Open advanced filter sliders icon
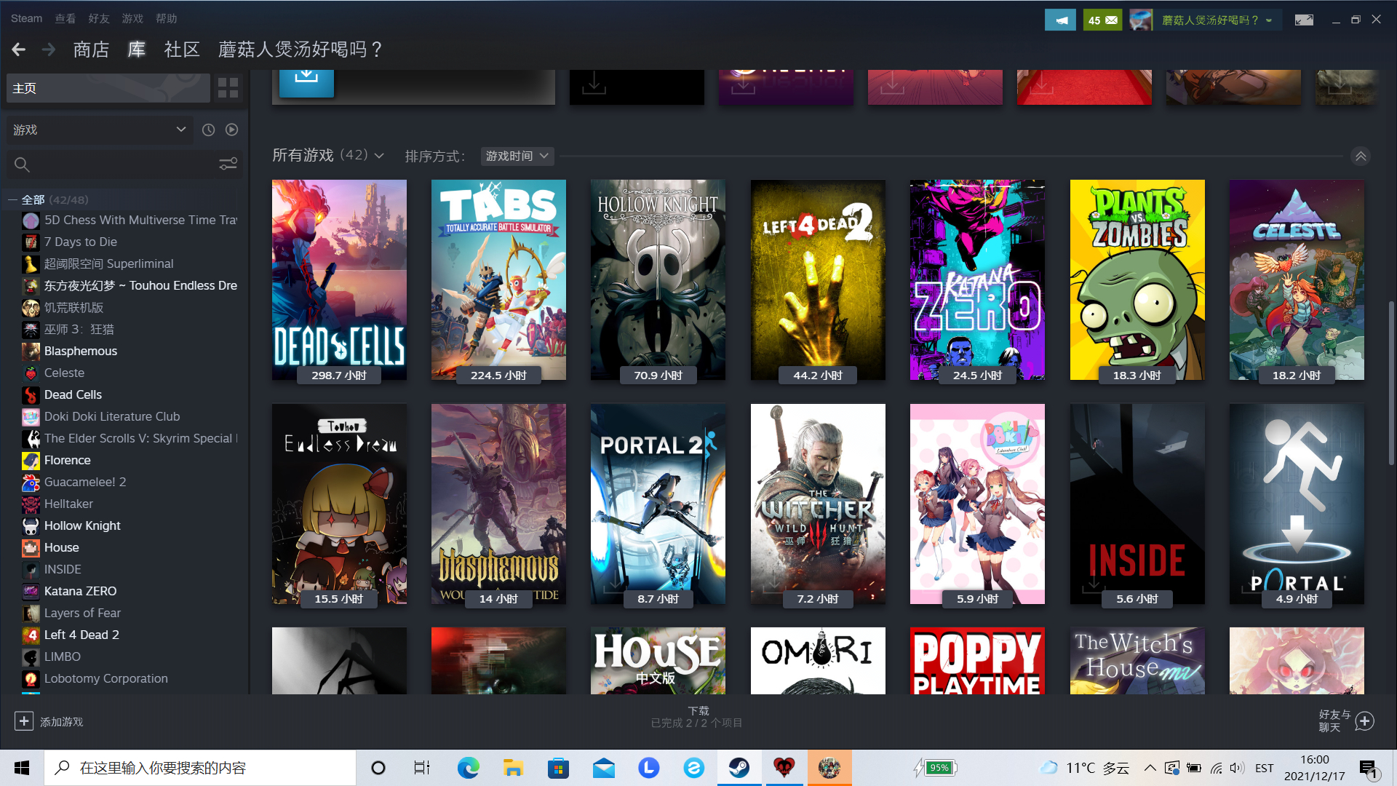This screenshot has width=1397, height=786. coord(228,164)
